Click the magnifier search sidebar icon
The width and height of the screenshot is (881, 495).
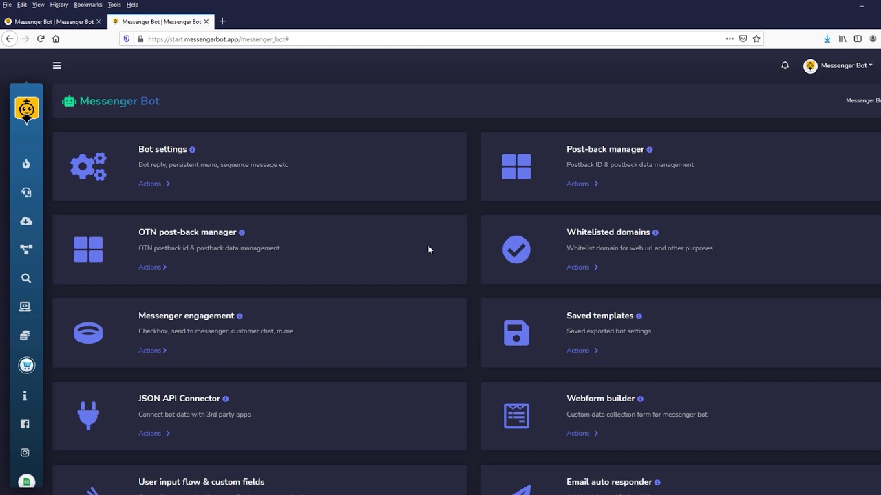(26, 278)
